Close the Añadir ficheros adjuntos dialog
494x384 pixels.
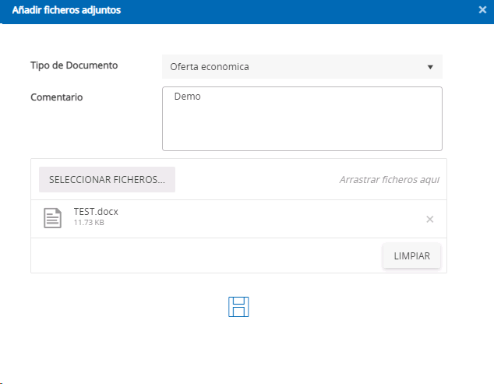[482, 10]
